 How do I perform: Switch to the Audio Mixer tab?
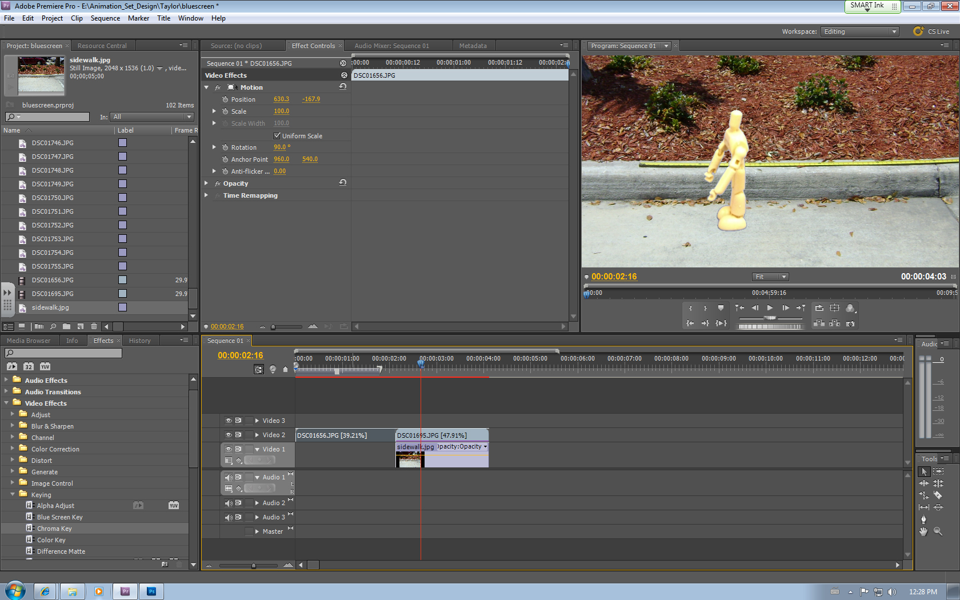(x=393, y=45)
